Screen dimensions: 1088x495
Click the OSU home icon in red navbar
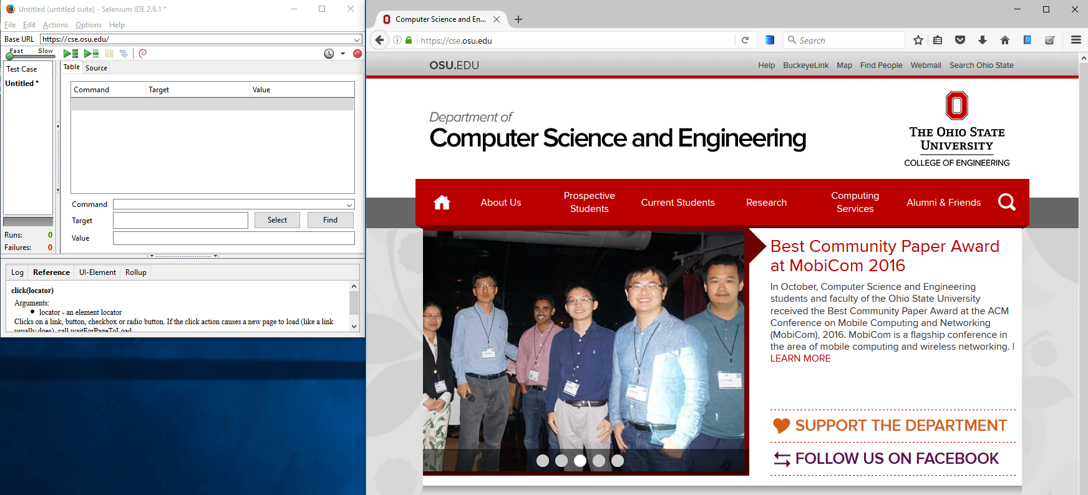pyautogui.click(x=442, y=203)
